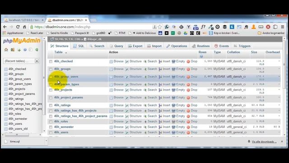The width and height of the screenshot is (289, 163).
Task: Click the blue K extension icon
Action: point(232,27)
